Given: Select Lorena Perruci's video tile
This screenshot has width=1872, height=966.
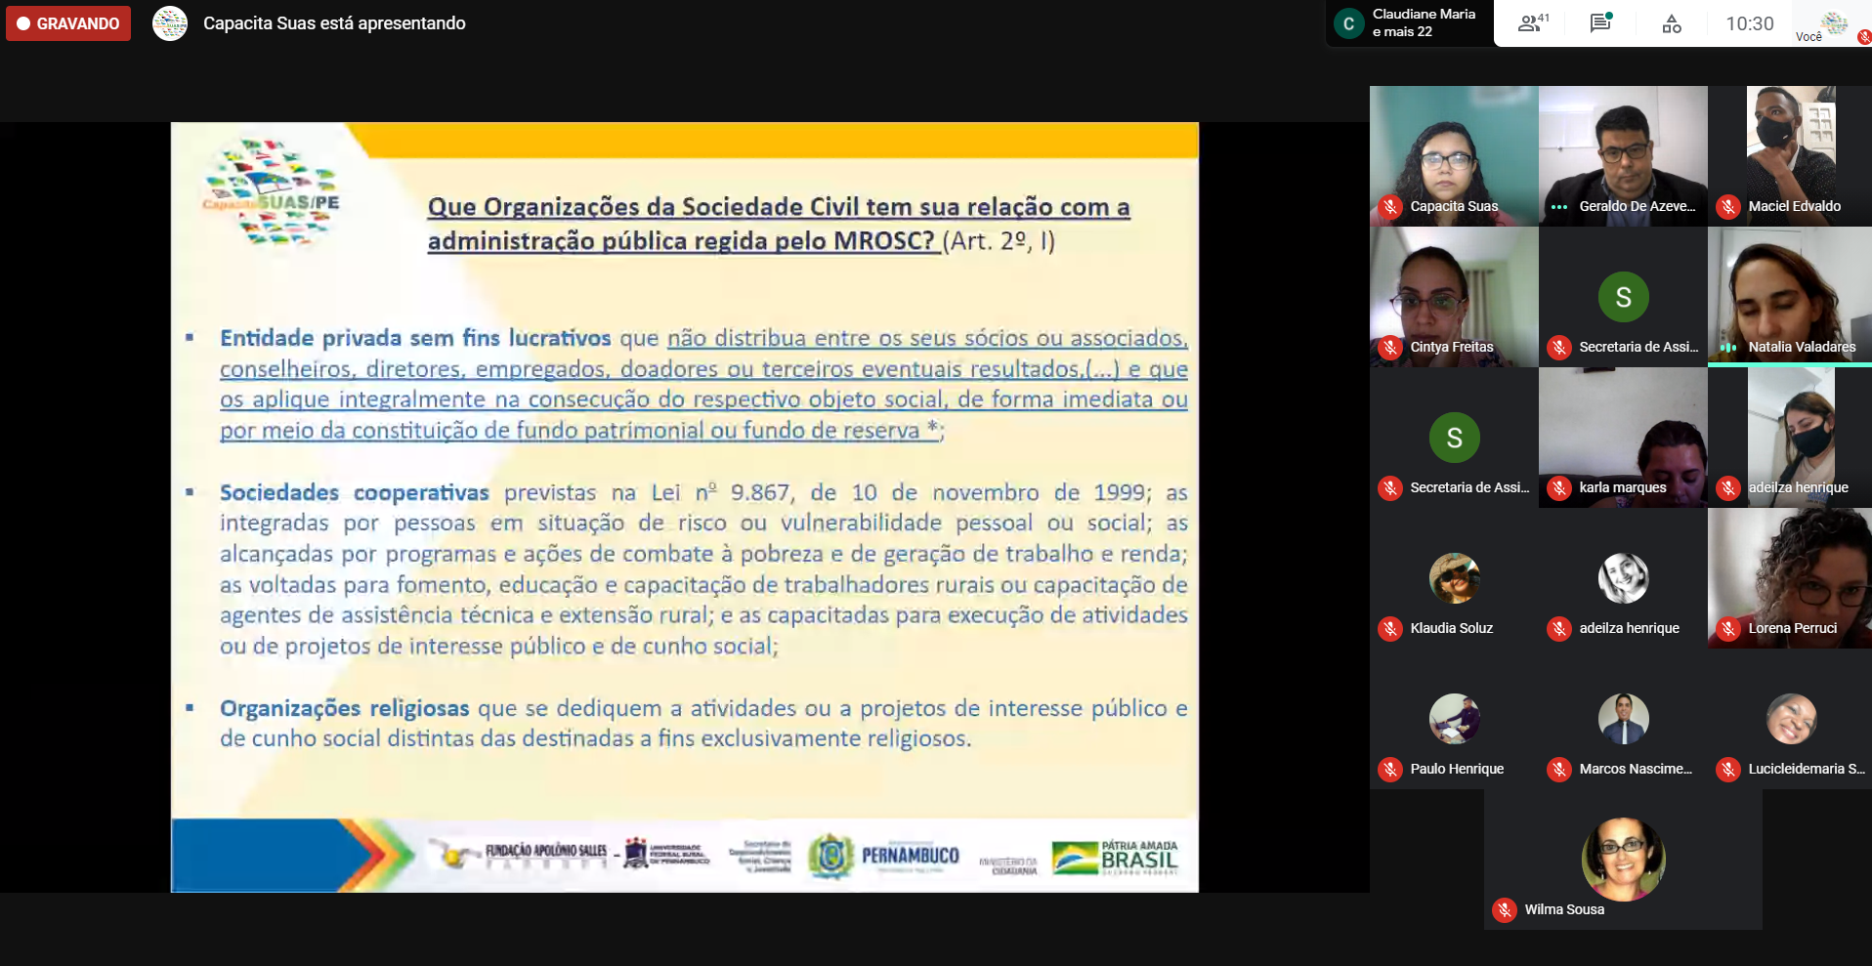Looking at the screenshot, I should click(1790, 577).
